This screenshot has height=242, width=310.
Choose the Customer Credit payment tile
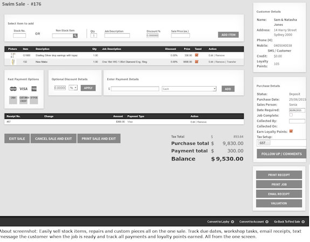pos(24,100)
